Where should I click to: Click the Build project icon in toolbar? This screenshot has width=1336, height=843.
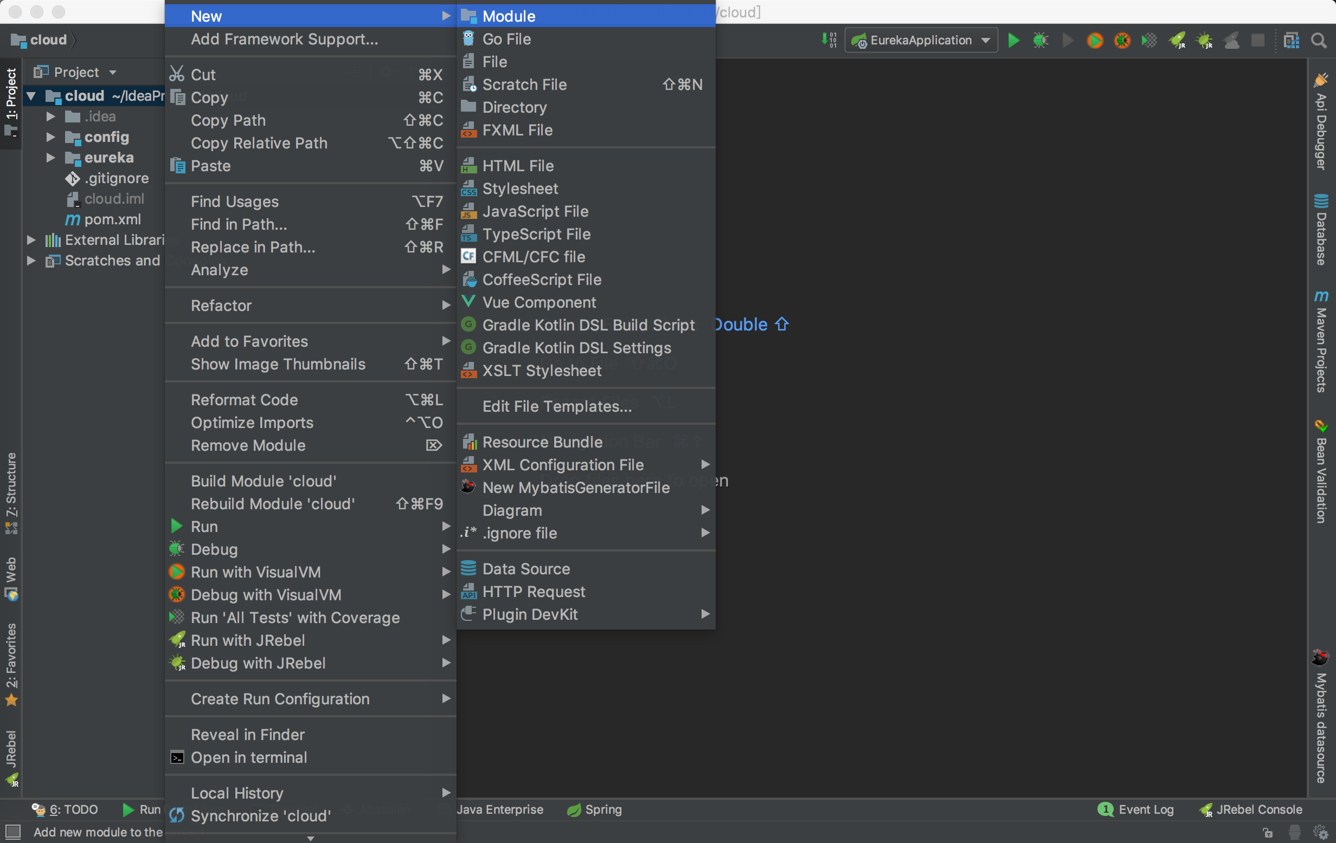pos(829,41)
